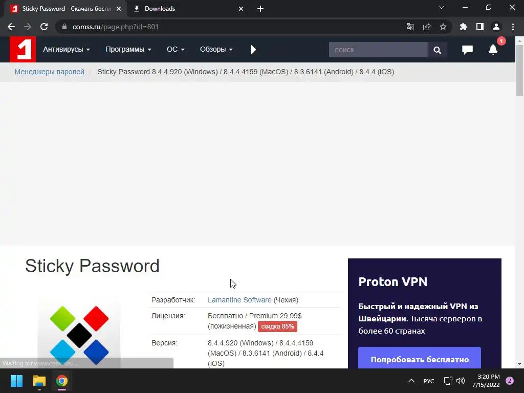
Task: Open Windows Start menu
Action: click(x=16, y=381)
